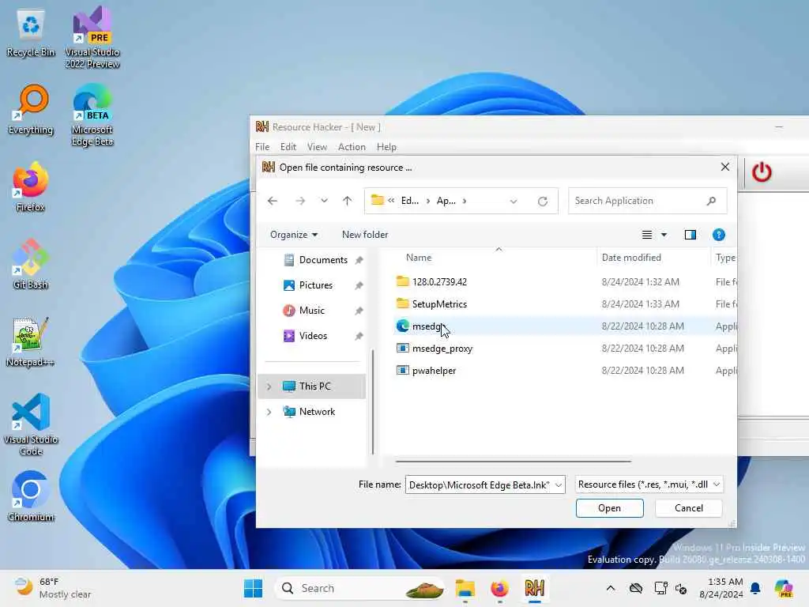The height and width of the screenshot is (607, 809).
Task: Launch Visual Studio Code from desktop
Action: 31,424
